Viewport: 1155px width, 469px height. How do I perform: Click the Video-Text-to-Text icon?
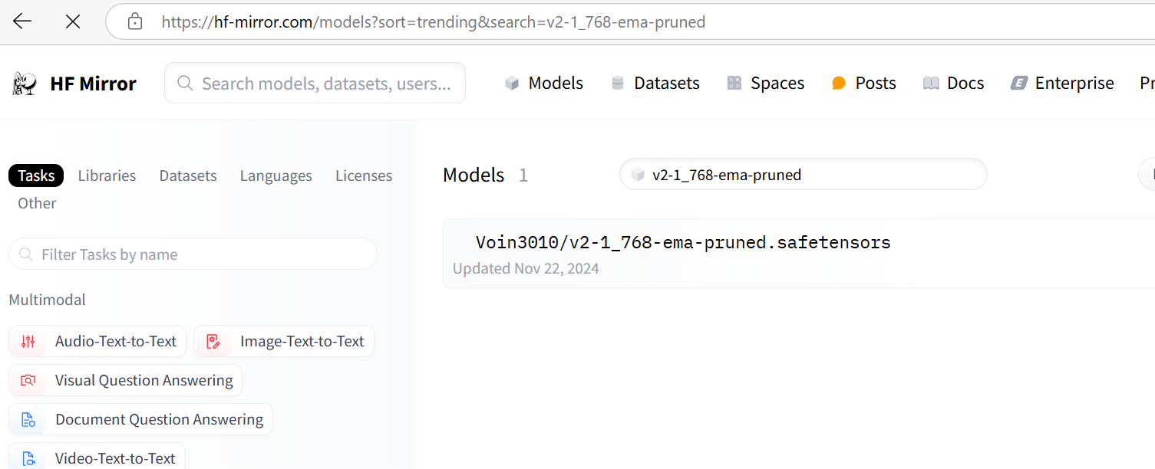click(x=28, y=458)
